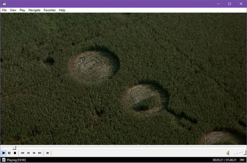The image size is (247, 163).
Task: Expand the Navigate menu
Action: click(x=34, y=10)
